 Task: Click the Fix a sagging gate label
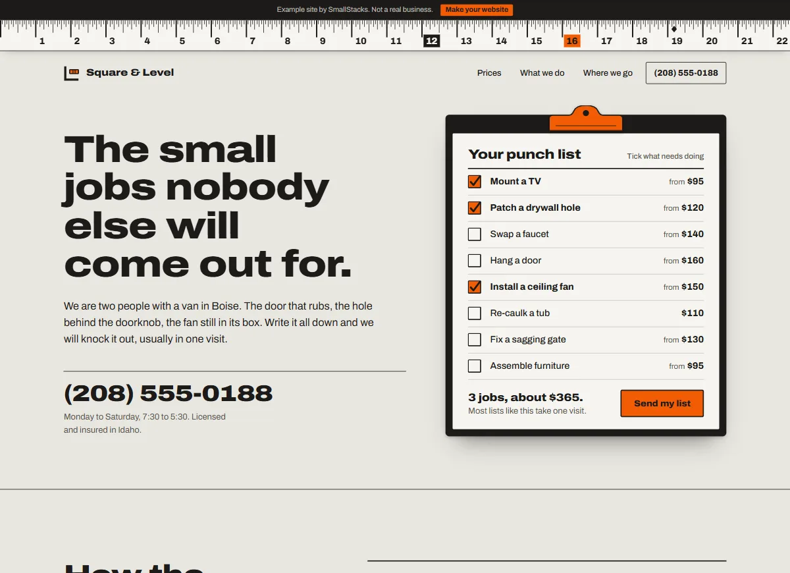(x=528, y=339)
